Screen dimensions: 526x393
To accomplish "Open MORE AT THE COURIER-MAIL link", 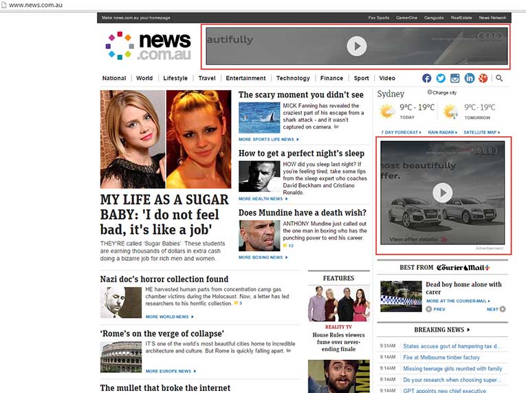I will tap(458, 301).
